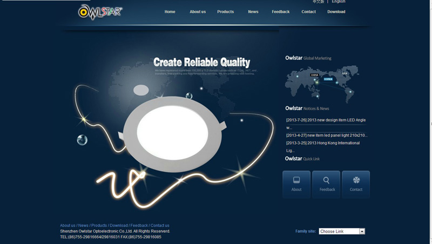Click the LED panel light banner image

click(x=172, y=134)
